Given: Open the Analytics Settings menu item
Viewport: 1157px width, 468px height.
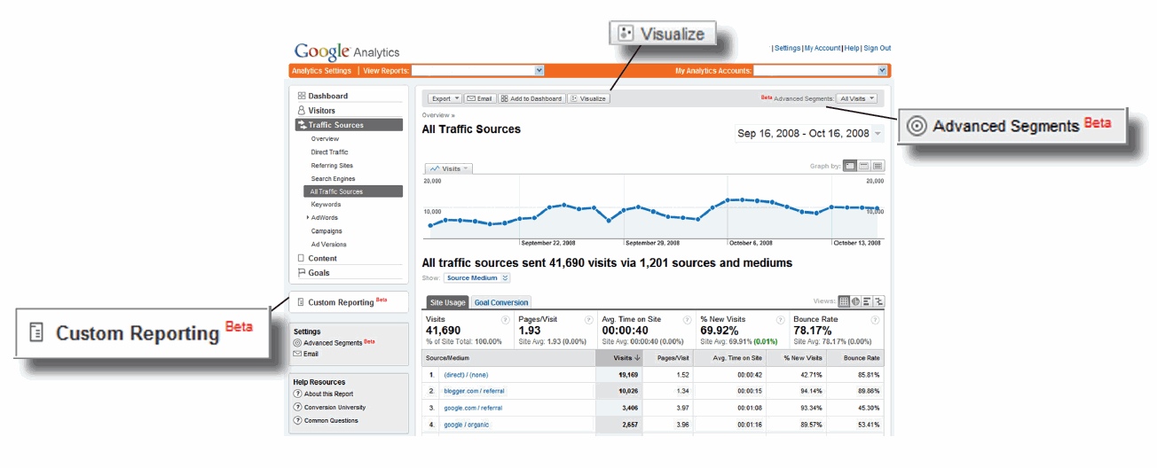Looking at the screenshot, I should click(x=322, y=70).
